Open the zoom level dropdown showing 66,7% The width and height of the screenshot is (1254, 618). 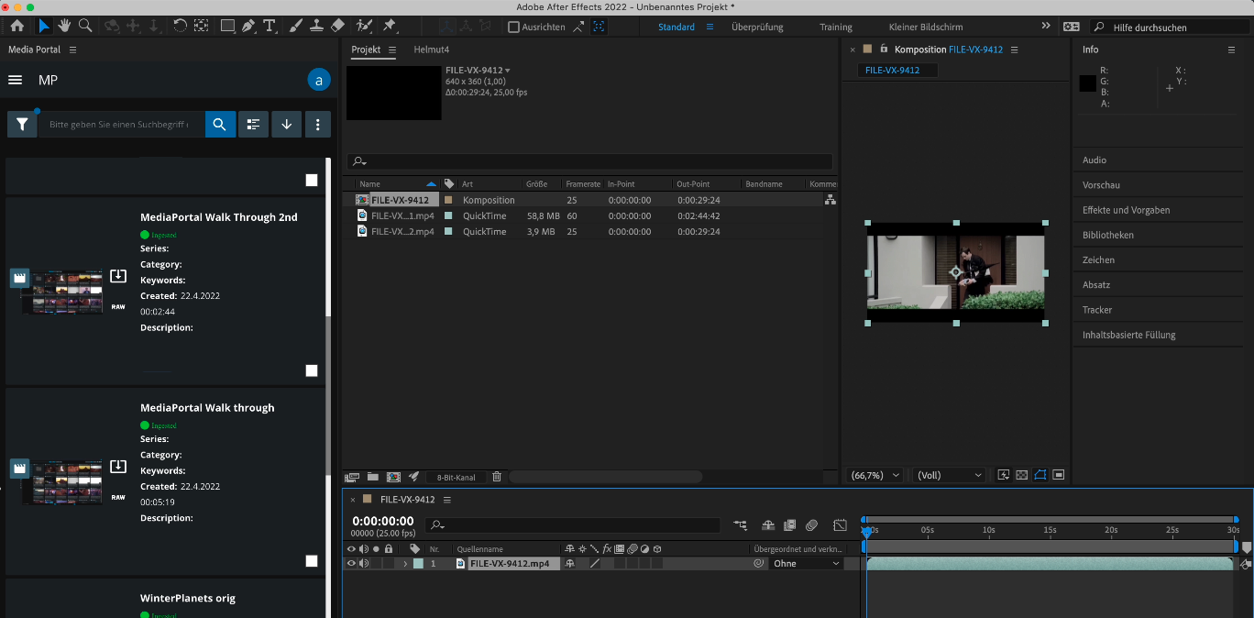(x=873, y=475)
